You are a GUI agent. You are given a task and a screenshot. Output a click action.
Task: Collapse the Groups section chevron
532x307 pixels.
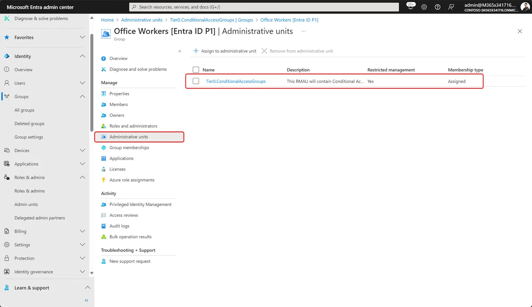82,96
